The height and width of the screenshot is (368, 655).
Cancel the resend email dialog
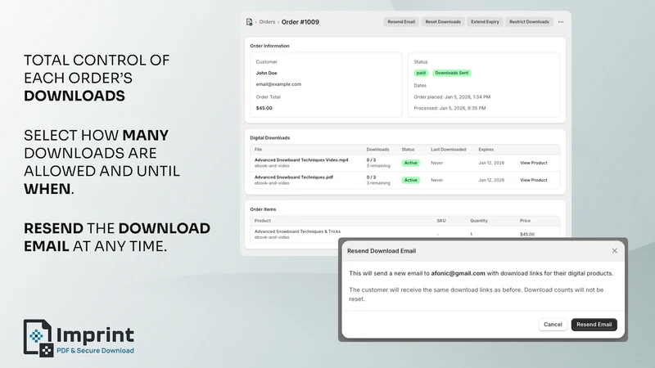pos(553,324)
